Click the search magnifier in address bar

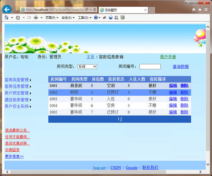(x=87, y=10)
